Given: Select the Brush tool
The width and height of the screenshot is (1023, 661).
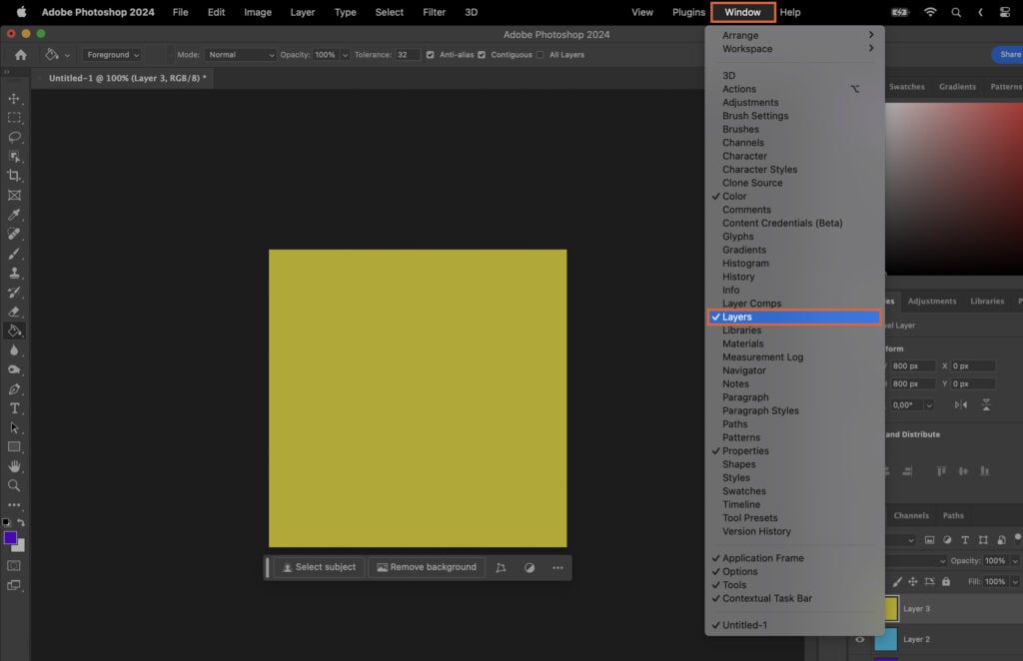Looking at the screenshot, I should click(14, 253).
